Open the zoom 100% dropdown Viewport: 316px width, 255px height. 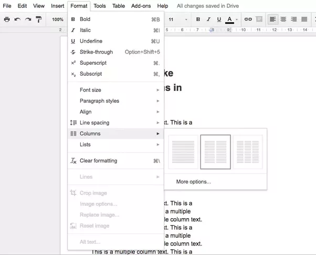(x=58, y=19)
